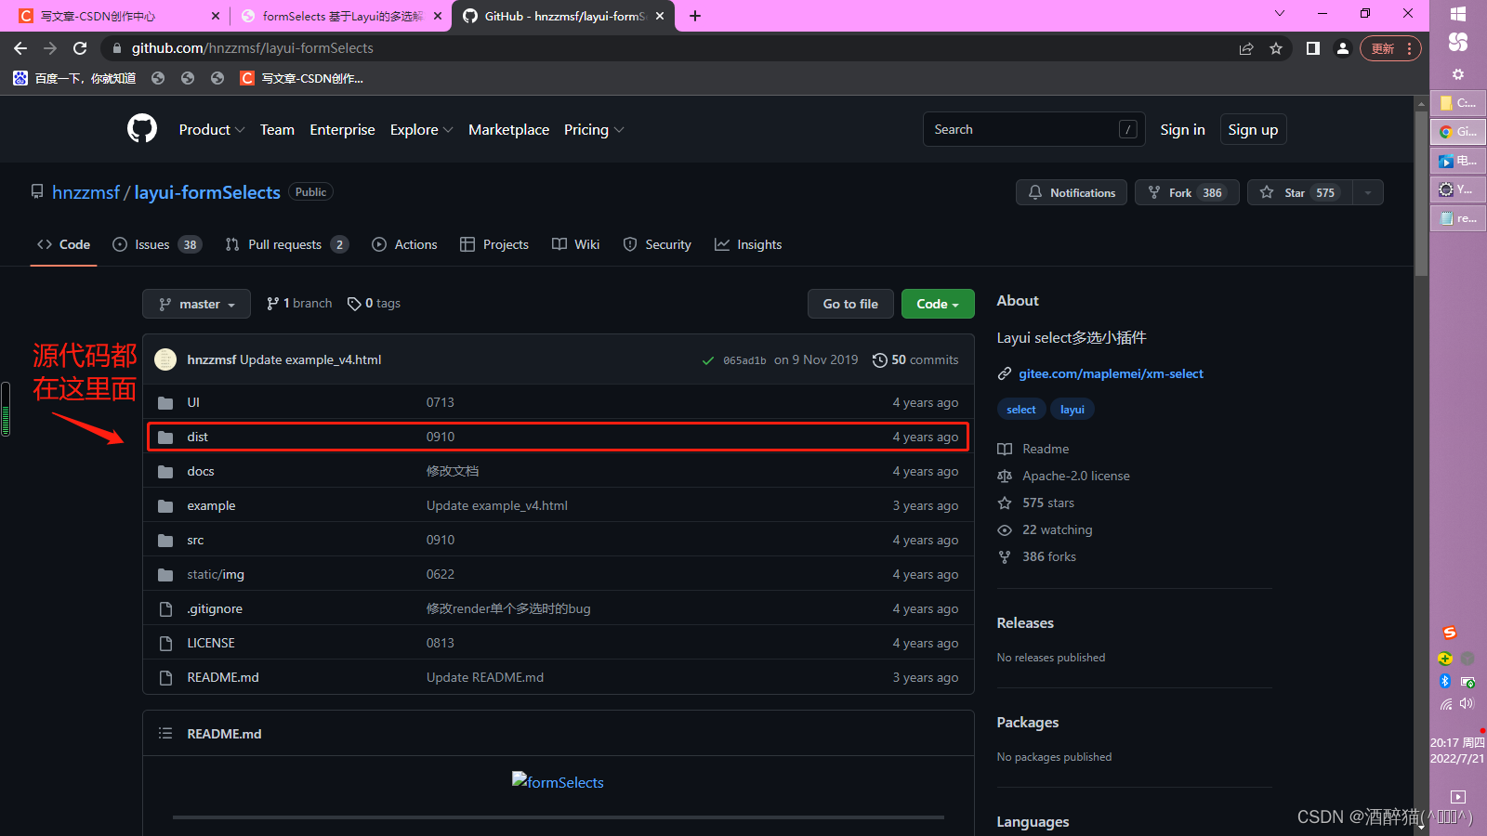Open the dist folder
1487x836 pixels.
point(197,437)
